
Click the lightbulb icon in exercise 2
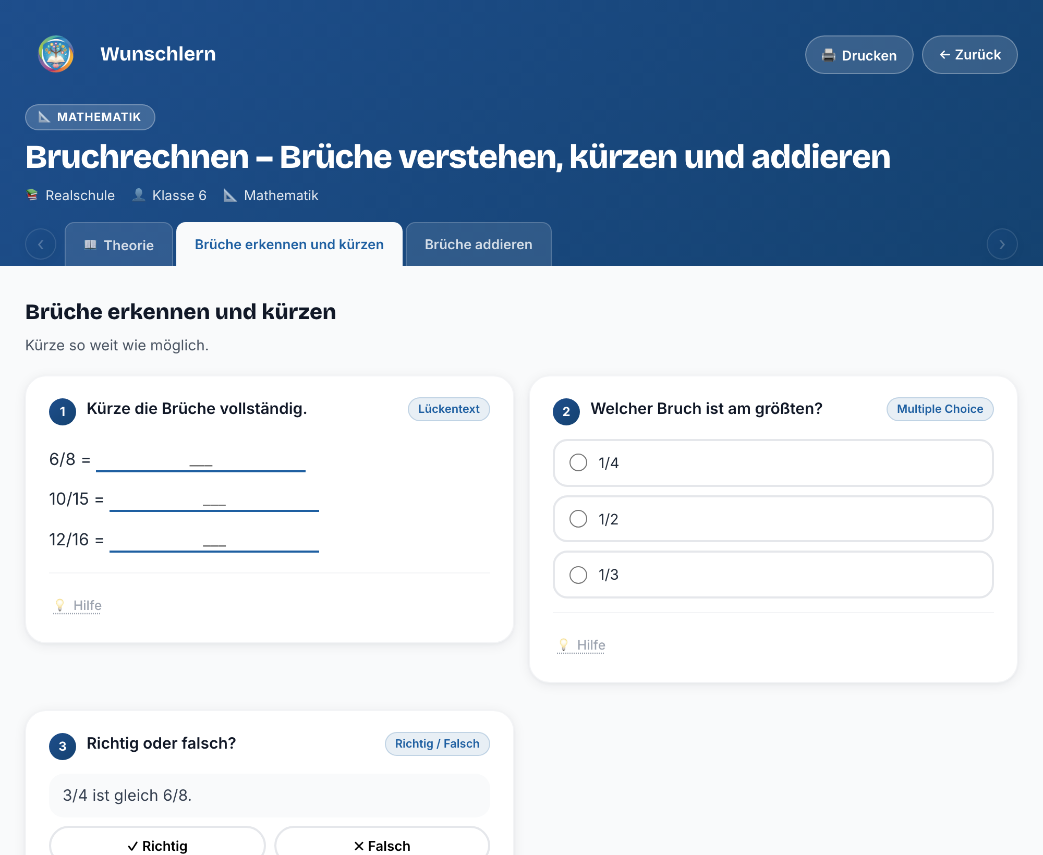564,645
